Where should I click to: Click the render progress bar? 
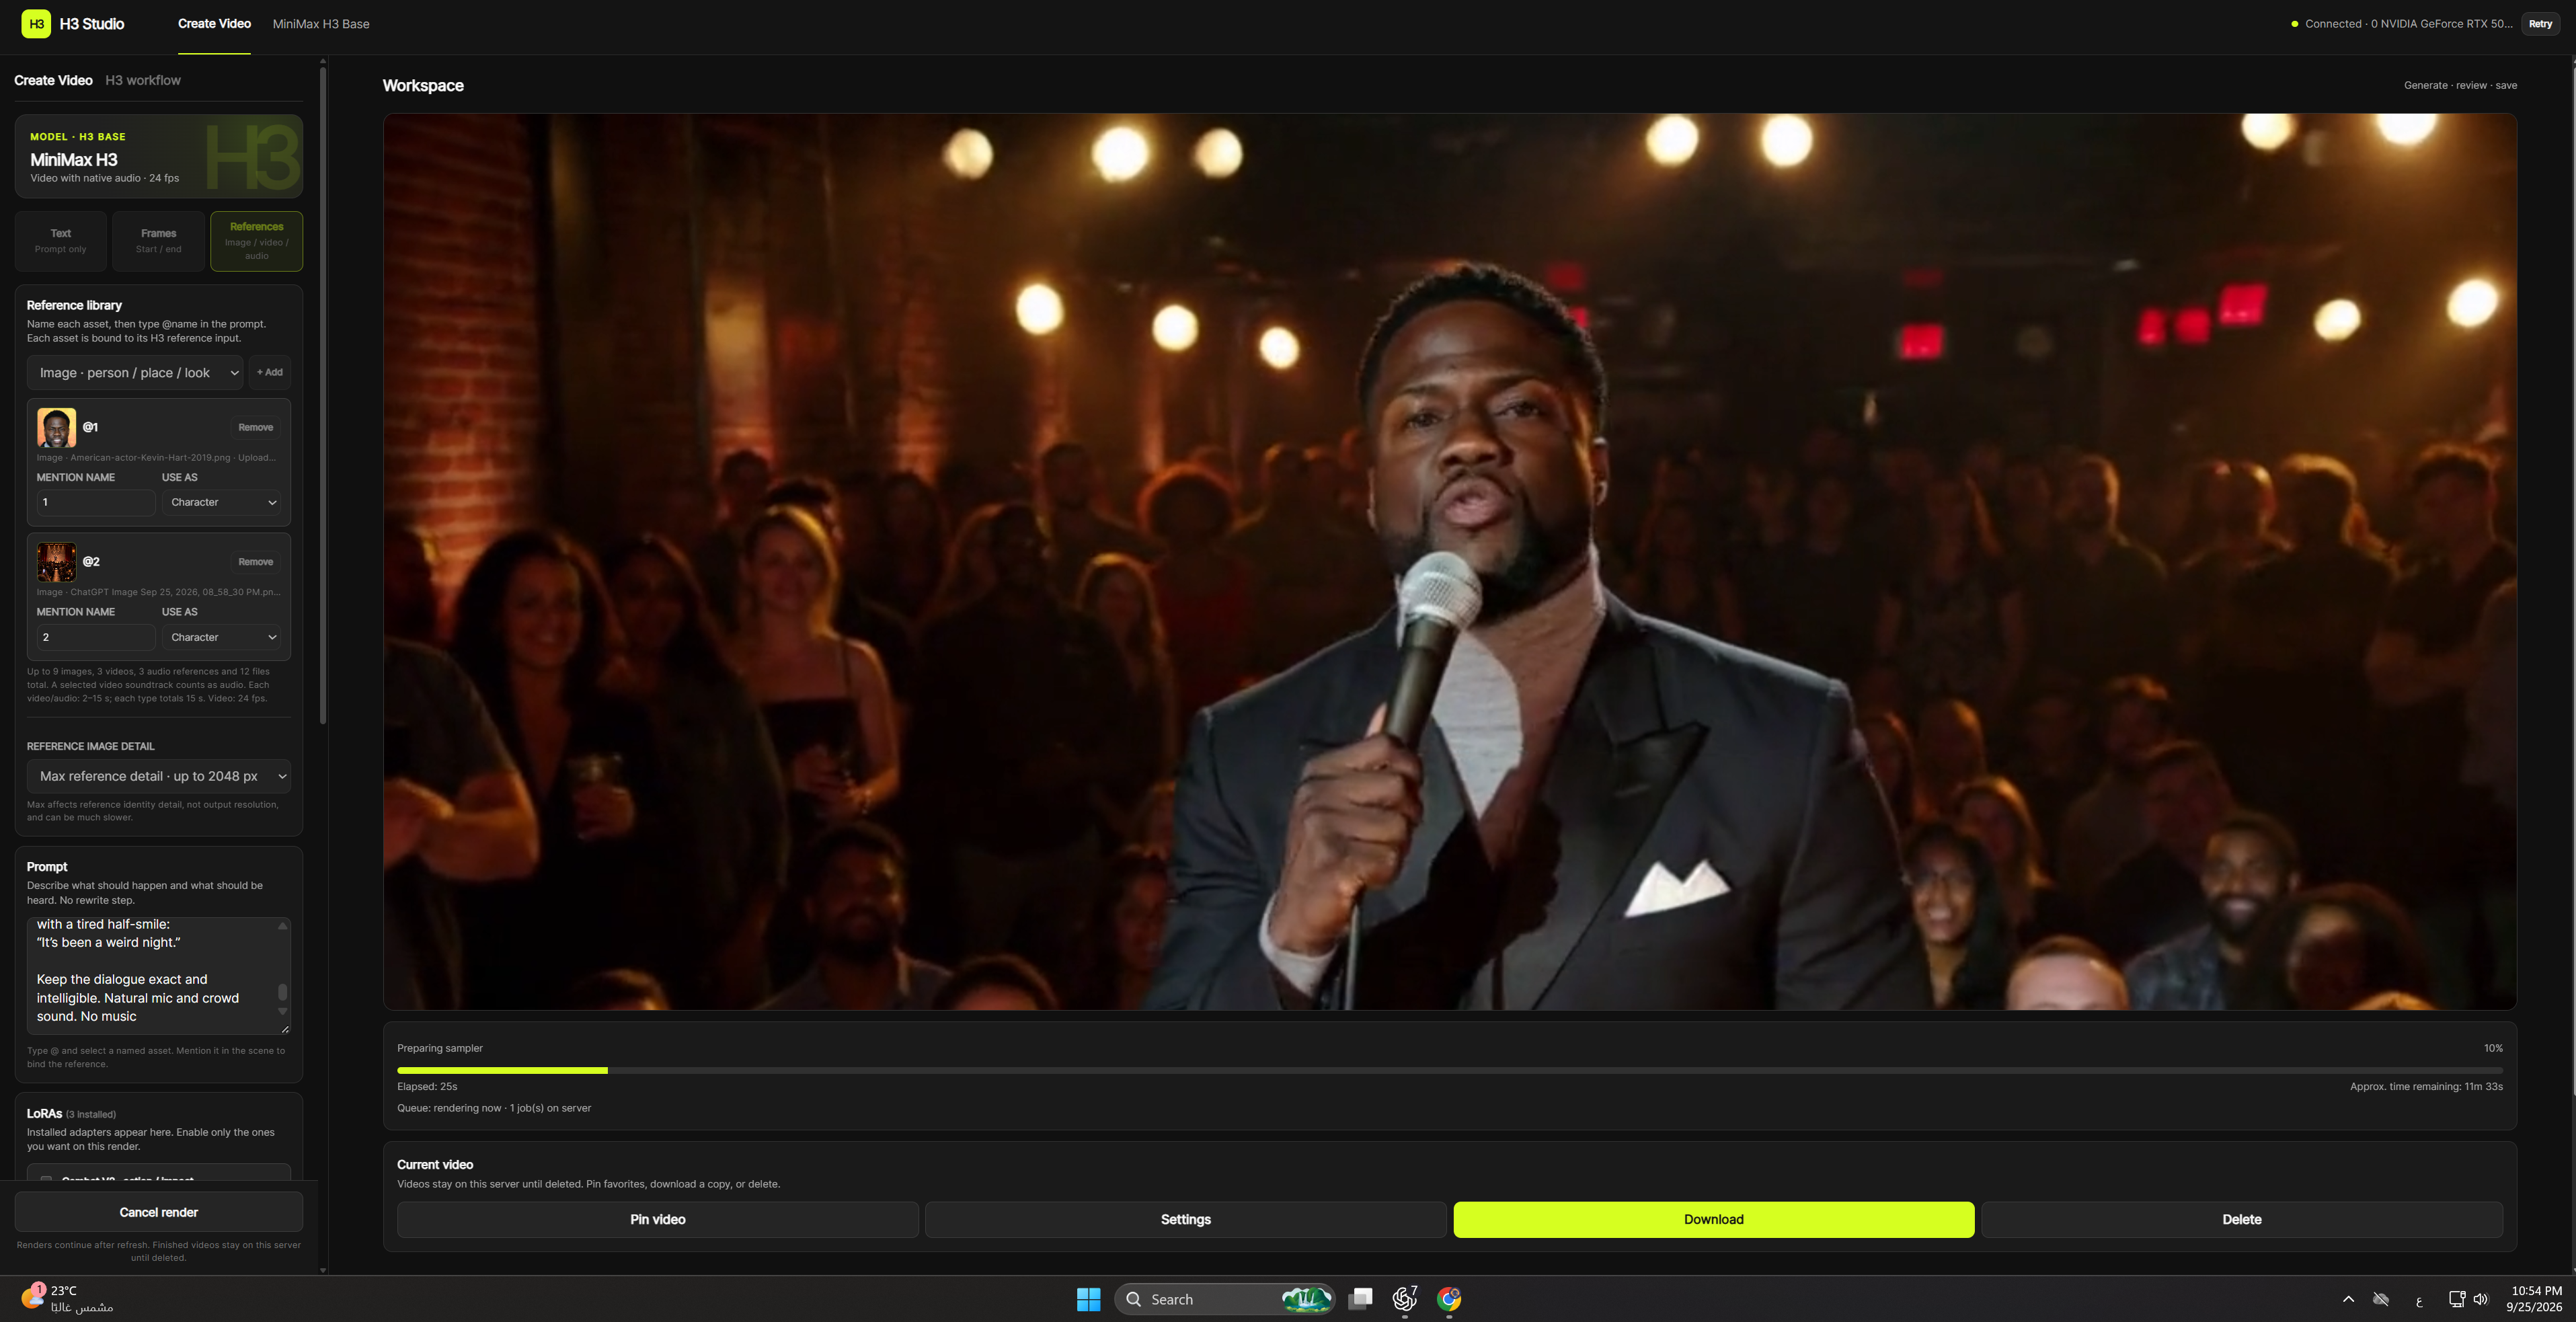click(x=1450, y=1070)
